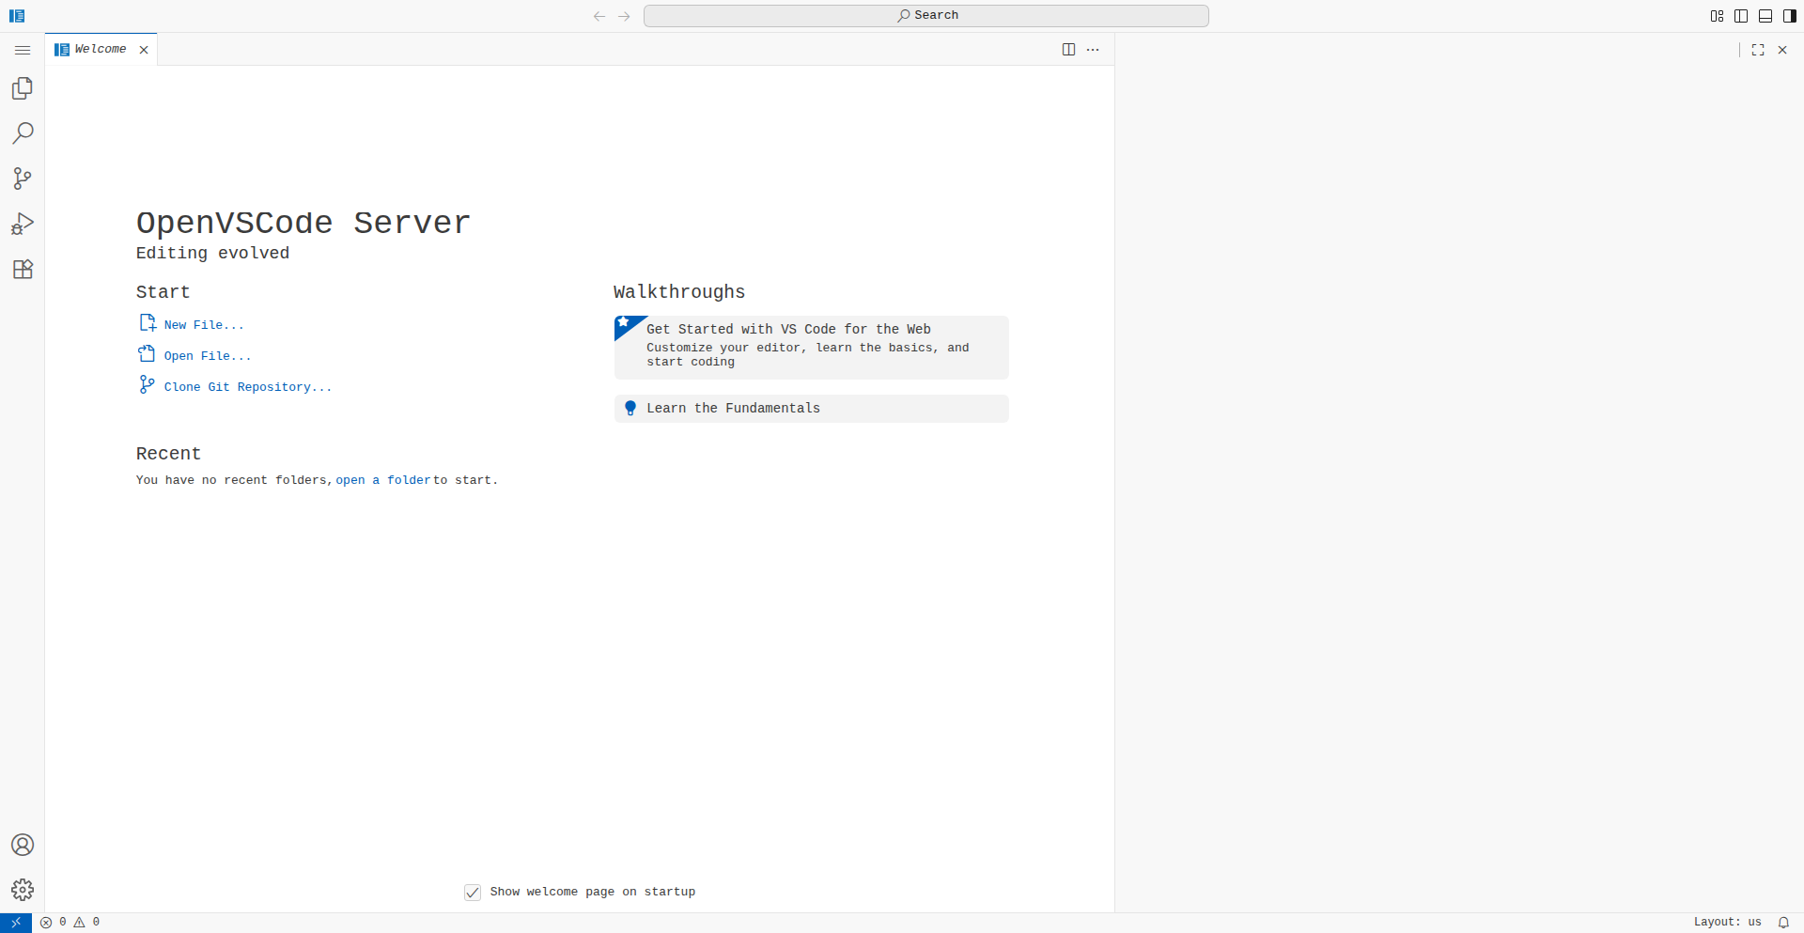Toggle the secondary side bar visibility
Image resolution: width=1804 pixels, height=933 pixels.
[1790, 16]
